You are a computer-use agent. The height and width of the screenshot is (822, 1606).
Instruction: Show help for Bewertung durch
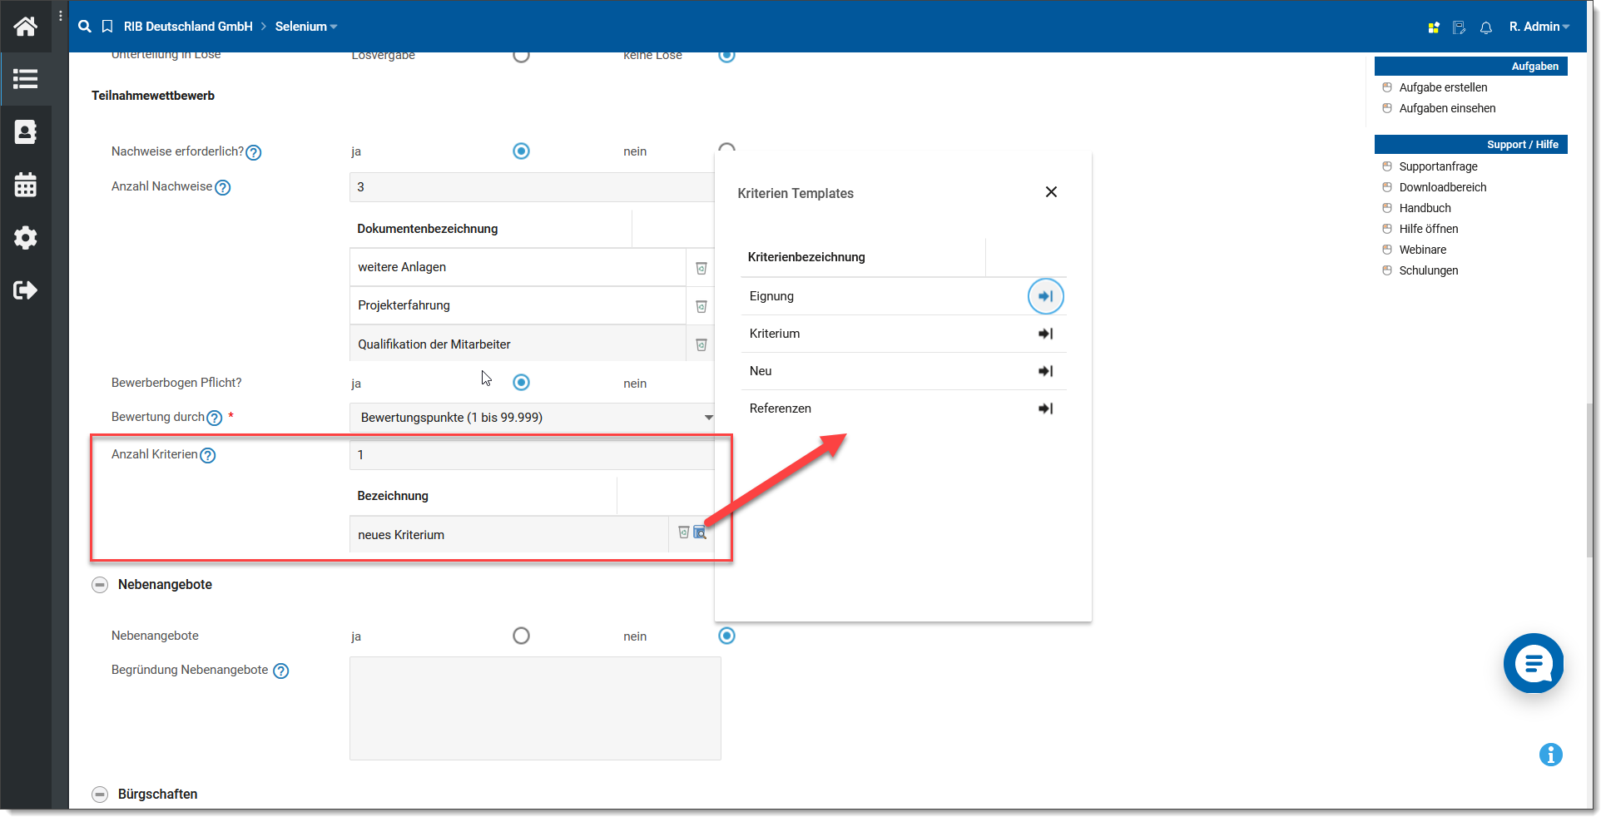pos(215,418)
